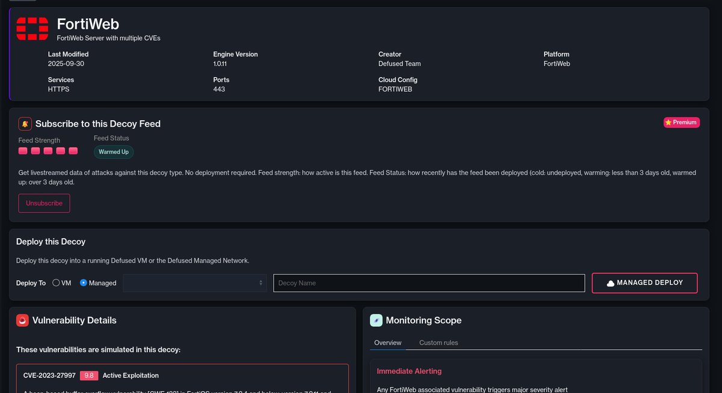Focus the Decoy Name input field
Screen dimensions: 722x393
tap(429, 283)
